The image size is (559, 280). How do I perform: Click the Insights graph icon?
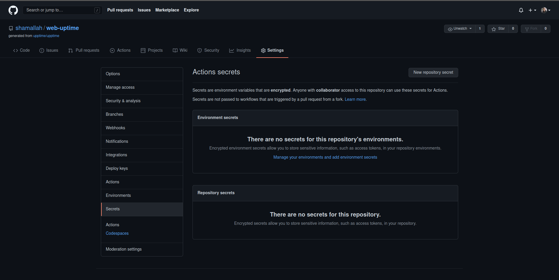tap(232, 50)
